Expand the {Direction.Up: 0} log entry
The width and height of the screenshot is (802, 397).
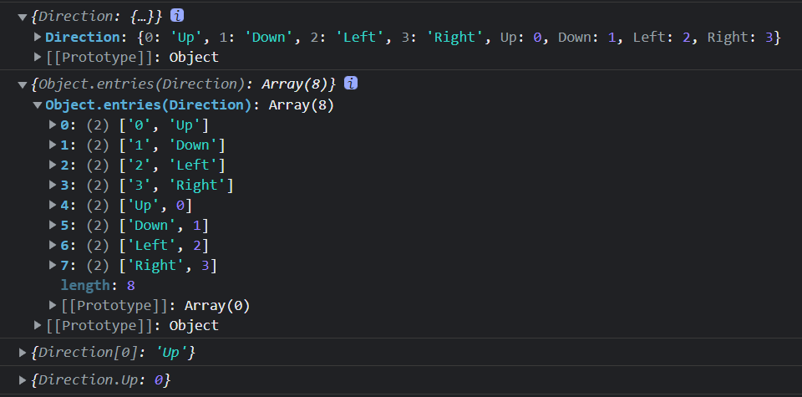click(22, 381)
